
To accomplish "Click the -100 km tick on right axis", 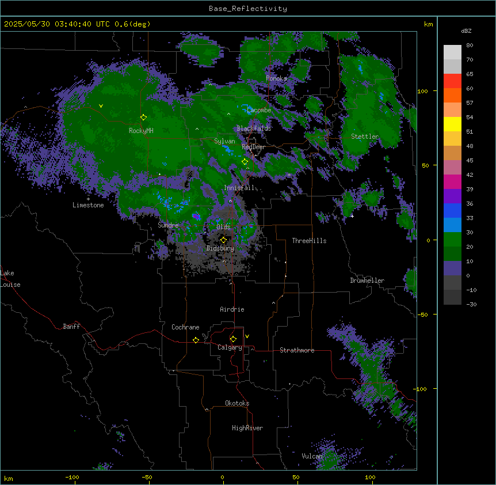I will (421, 389).
